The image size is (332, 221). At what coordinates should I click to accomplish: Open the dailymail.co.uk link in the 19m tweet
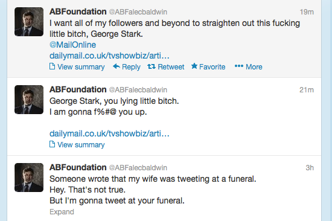tap(109, 56)
